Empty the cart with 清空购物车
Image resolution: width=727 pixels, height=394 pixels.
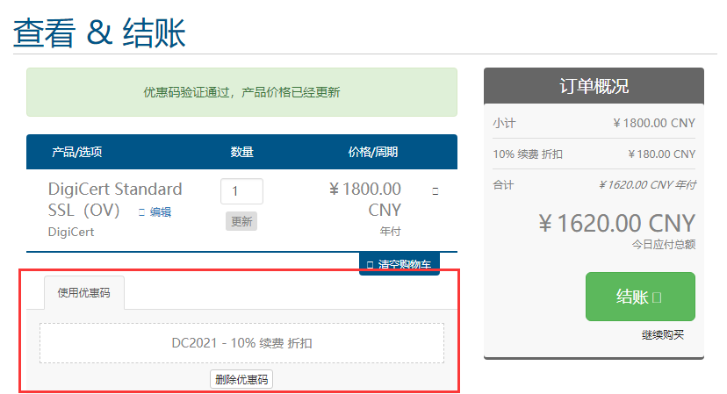point(399,264)
